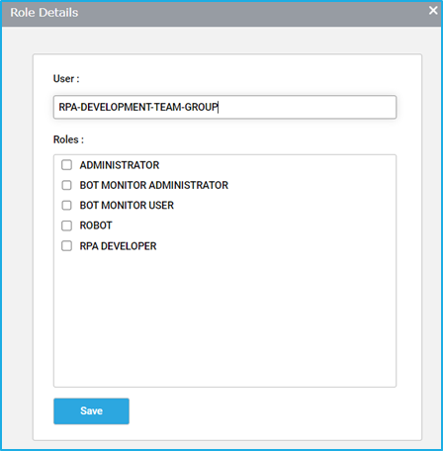The height and width of the screenshot is (451, 443).
Task: Click the BOT MONITOR ADMINISTRATOR label text
Action: (x=154, y=185)
